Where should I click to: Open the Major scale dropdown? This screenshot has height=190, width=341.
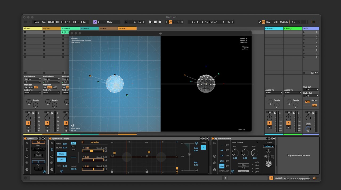point(113,22)
